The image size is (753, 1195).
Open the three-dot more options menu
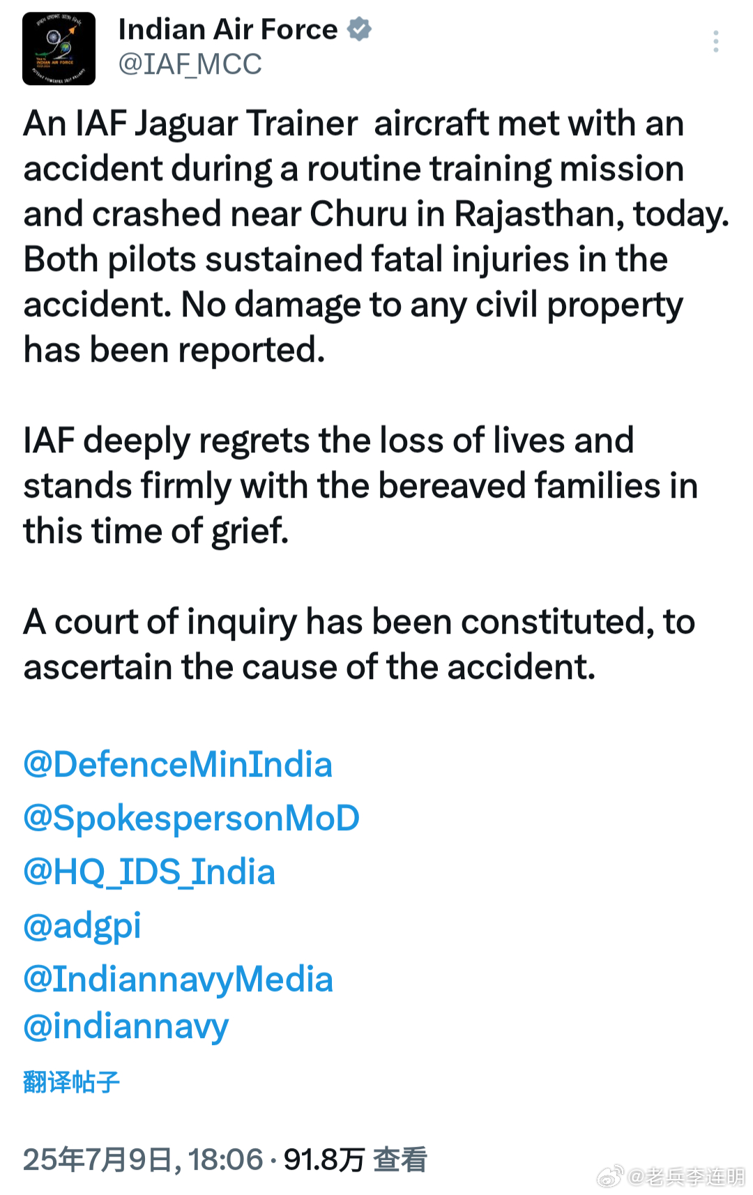(x=716, y=41)
